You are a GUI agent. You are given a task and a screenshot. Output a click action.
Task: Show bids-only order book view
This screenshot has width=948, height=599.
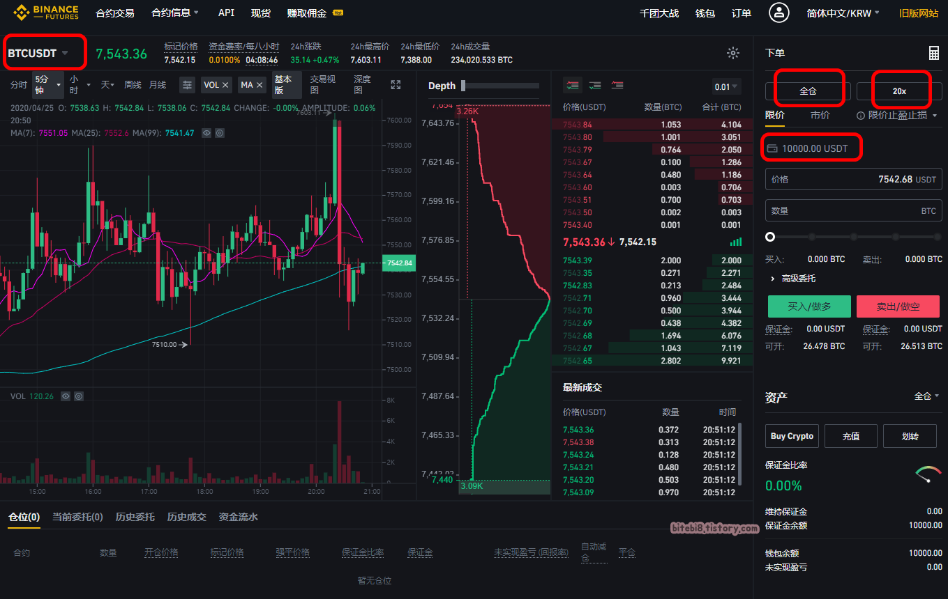point(595,85)
